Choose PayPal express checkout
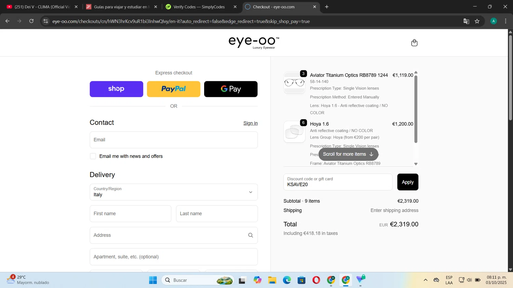513x288 pixels. click(173, 89)
